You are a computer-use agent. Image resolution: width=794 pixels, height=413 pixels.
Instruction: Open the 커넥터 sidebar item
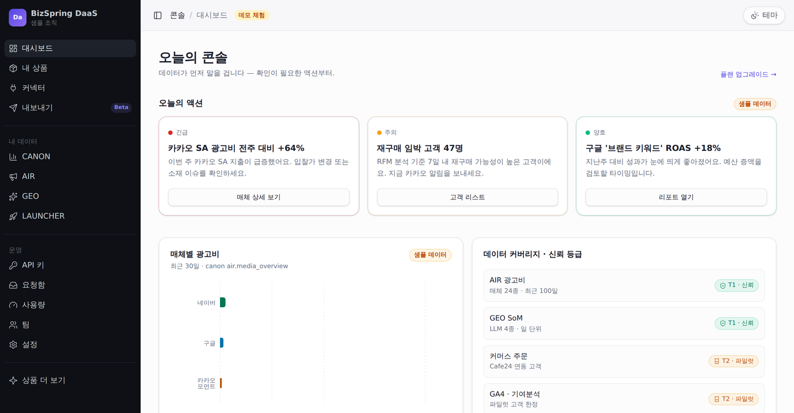click(x=70, y=88)
